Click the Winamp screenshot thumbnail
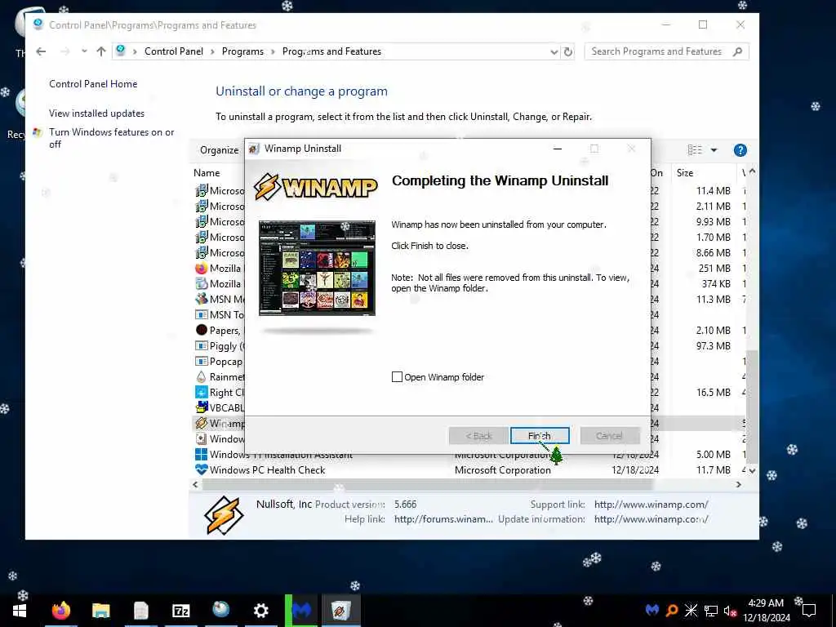 (317, 268)
